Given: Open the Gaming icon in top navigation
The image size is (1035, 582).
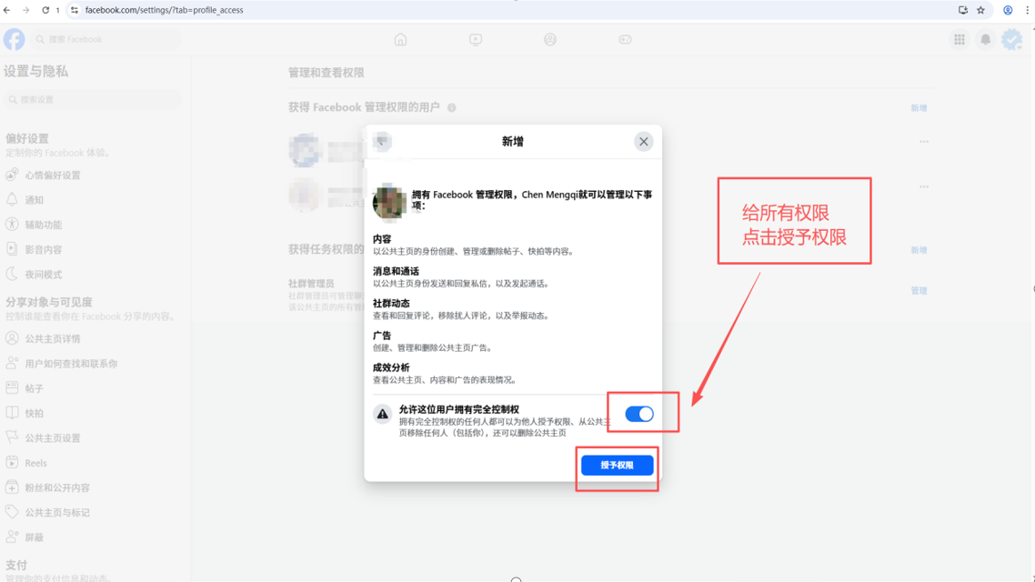Looking at the screenshot, I should (625, 39).
